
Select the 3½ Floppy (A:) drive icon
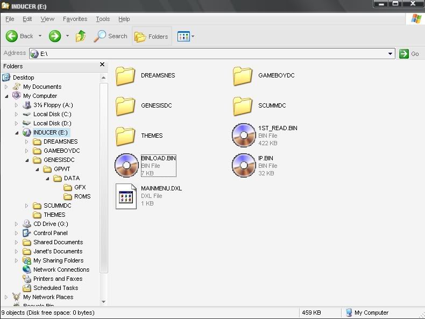[26, 105]
